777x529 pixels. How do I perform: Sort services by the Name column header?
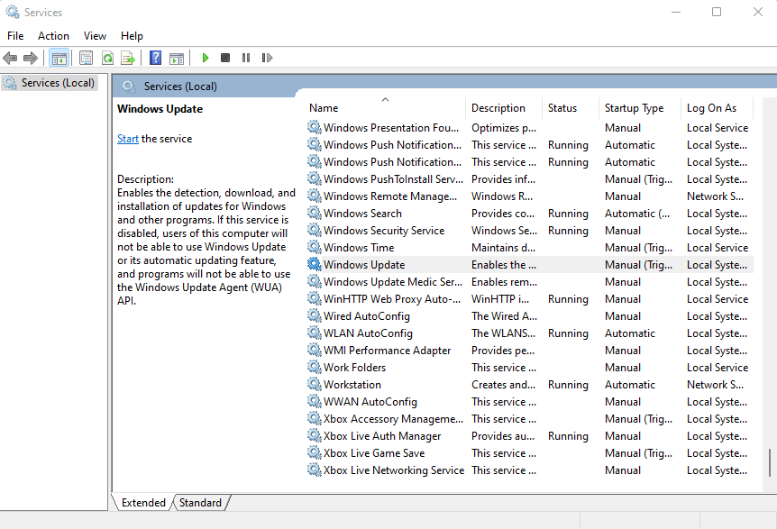tap(324, 108)
